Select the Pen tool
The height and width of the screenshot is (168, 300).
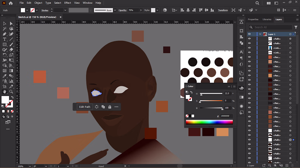click(x=5, y=34)
